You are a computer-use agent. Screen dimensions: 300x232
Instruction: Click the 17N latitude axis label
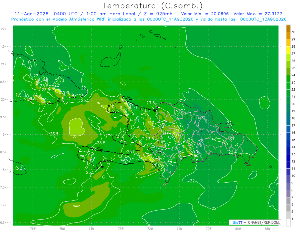(4, 205)
